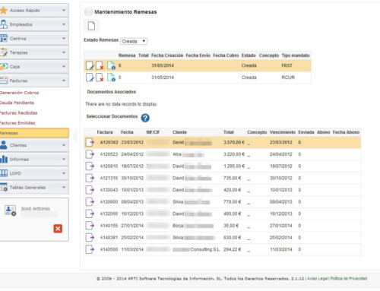Image resolution: width=380 pixels, height=291 pixels.
Task: Expand the Informes menu section
Action: (x=34, y=160)
